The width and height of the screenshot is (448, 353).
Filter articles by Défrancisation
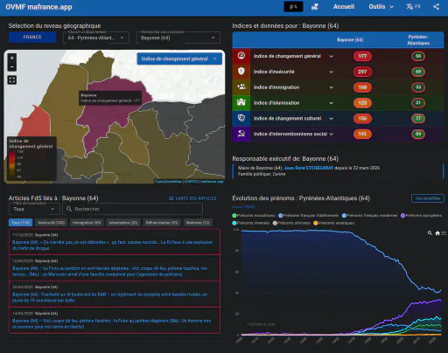click(162, 223)
